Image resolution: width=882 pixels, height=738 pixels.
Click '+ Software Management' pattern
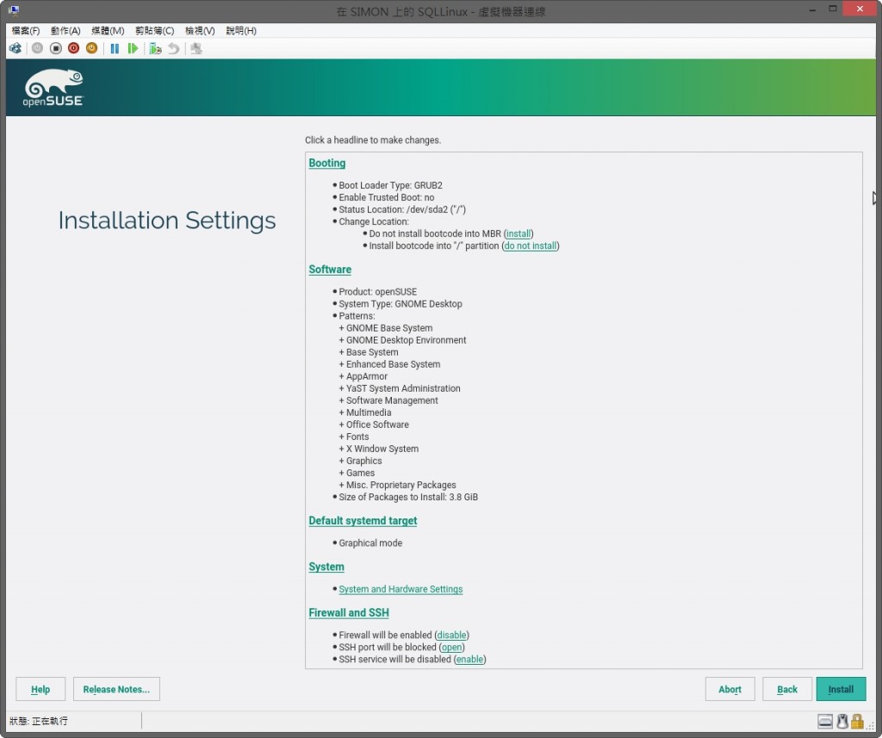point(388,400)
